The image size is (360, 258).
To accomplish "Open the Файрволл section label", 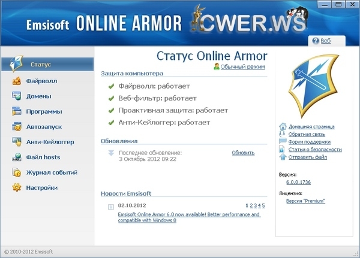I will tap(41, 81).
